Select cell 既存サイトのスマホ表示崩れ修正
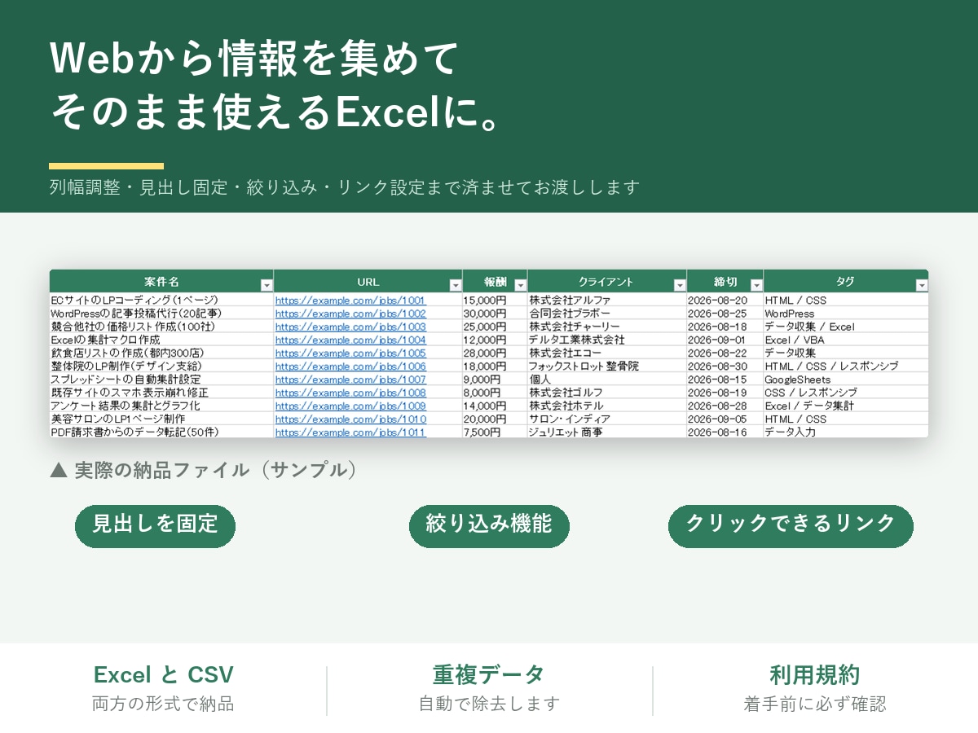The width and height of the screenshot is (978, 733). tap(161, 393)
